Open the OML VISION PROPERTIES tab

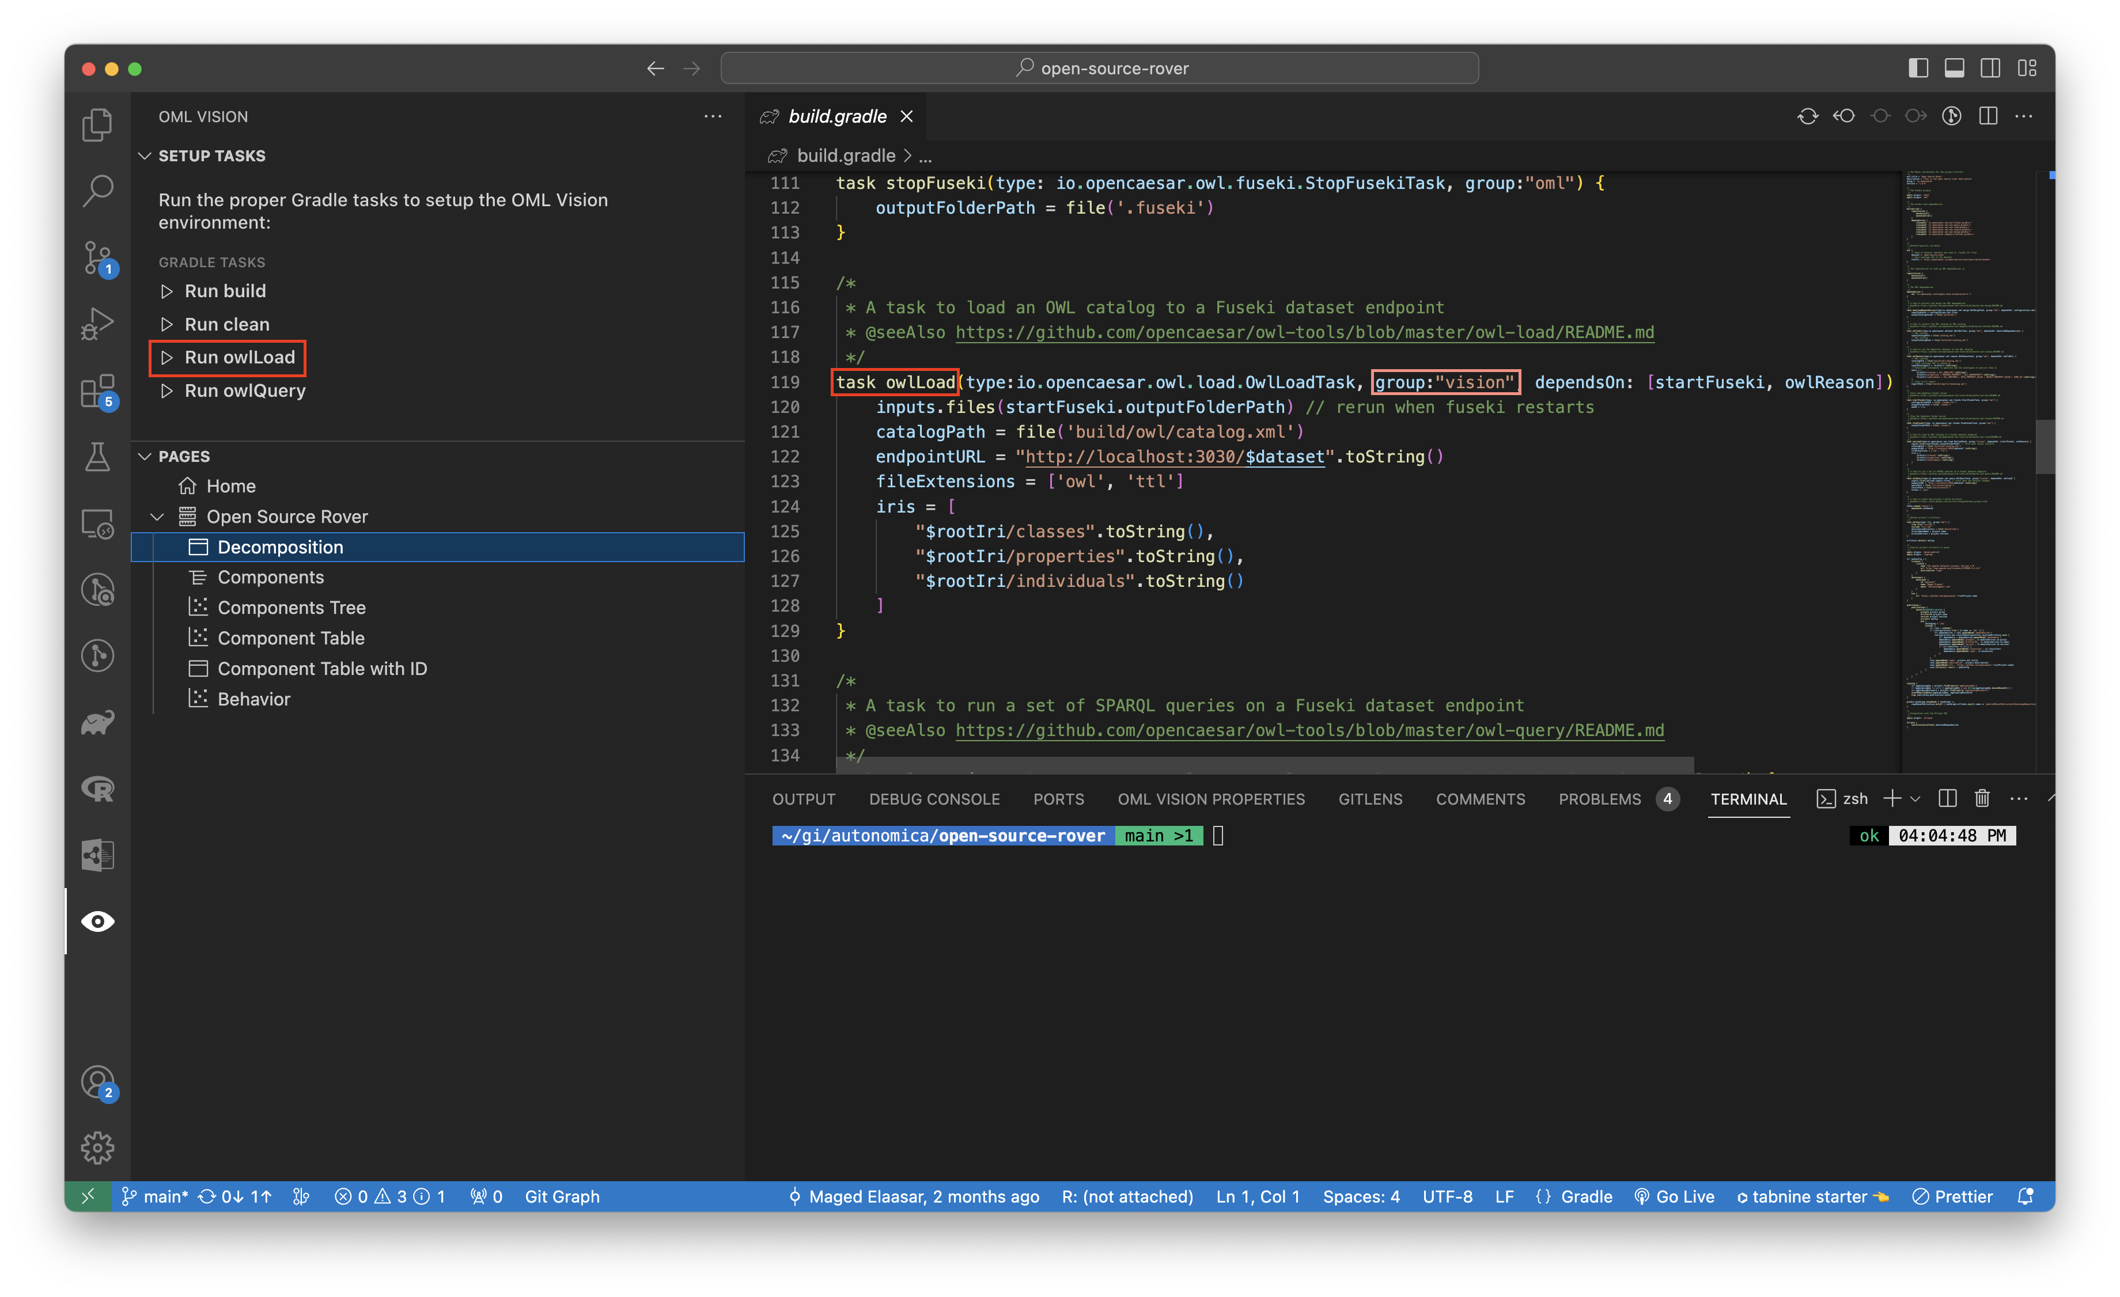1210,799
